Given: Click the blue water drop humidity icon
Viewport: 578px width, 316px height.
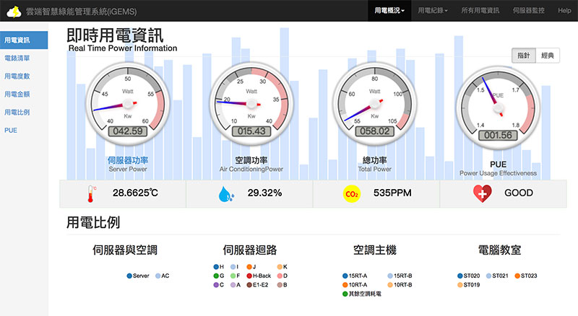Looking at the screenshot, I should [225, 193].
